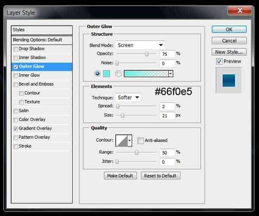Click the Opacity value field
Image resolution: width=259 pixels, height=216 pixels.
tap(167, 54)
